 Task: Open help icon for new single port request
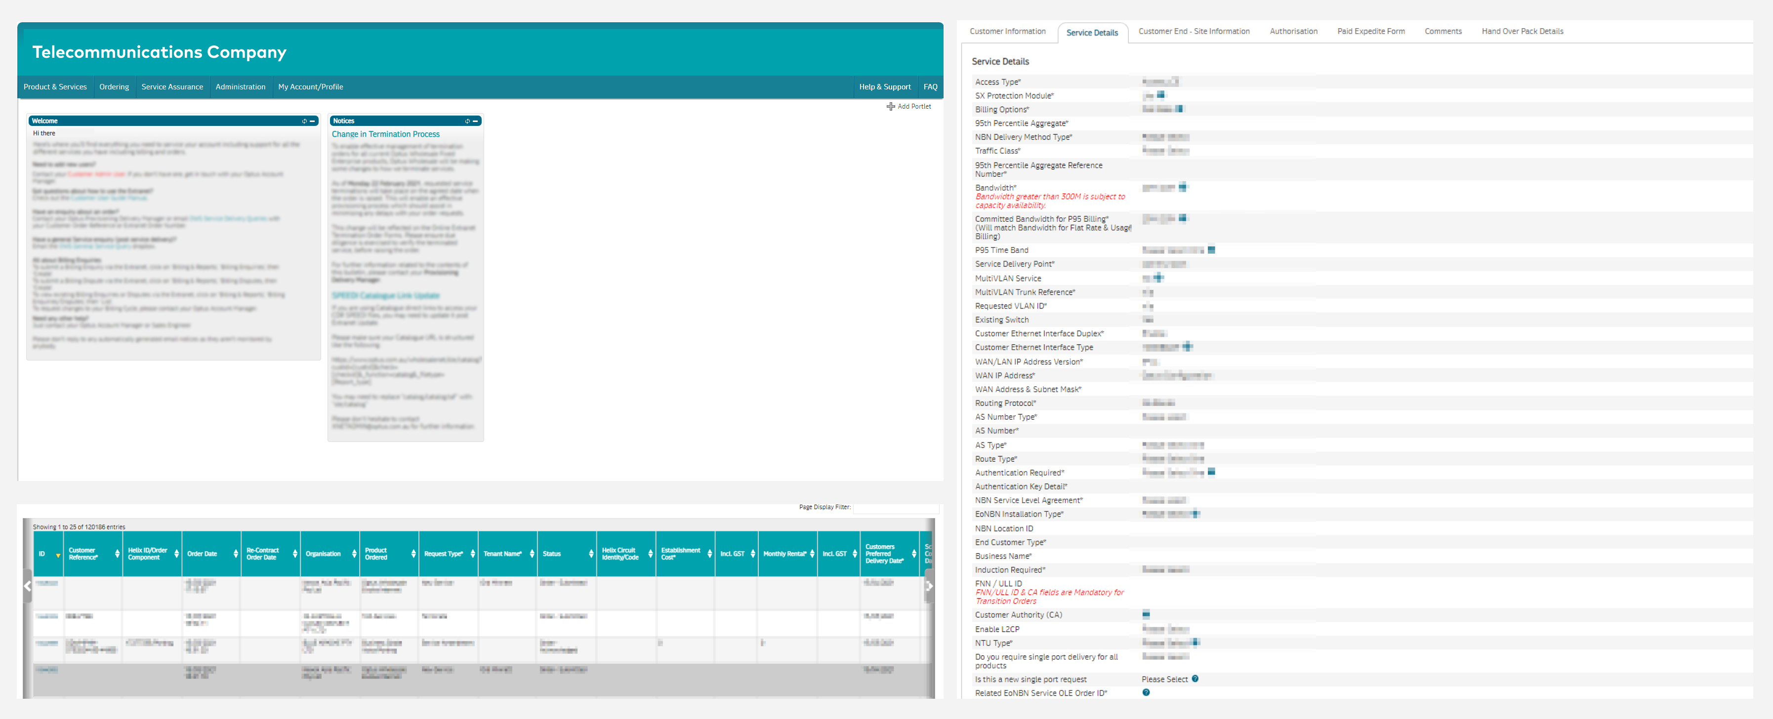1195,679
